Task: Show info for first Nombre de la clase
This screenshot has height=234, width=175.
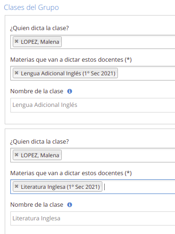Action: [x=70, y=91]
